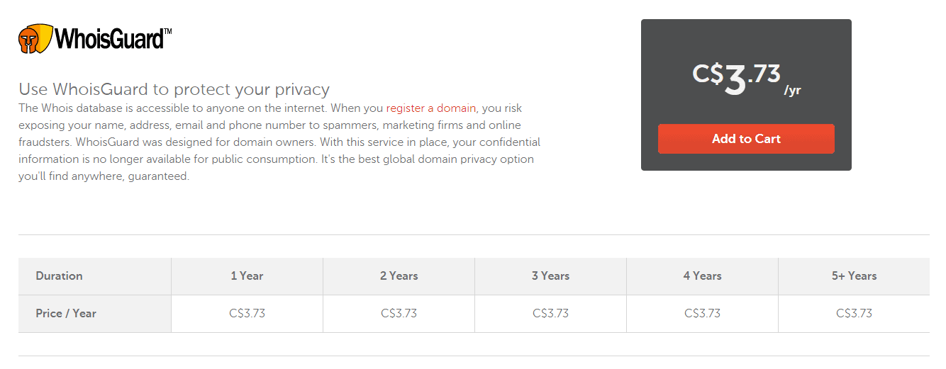Viewport: 946px width, 369px height.
Task: Click the Whois database description paragraph
Action: click(x=280, y=142)
